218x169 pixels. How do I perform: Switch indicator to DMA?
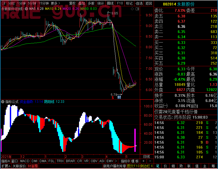click(x=43, y=161)
